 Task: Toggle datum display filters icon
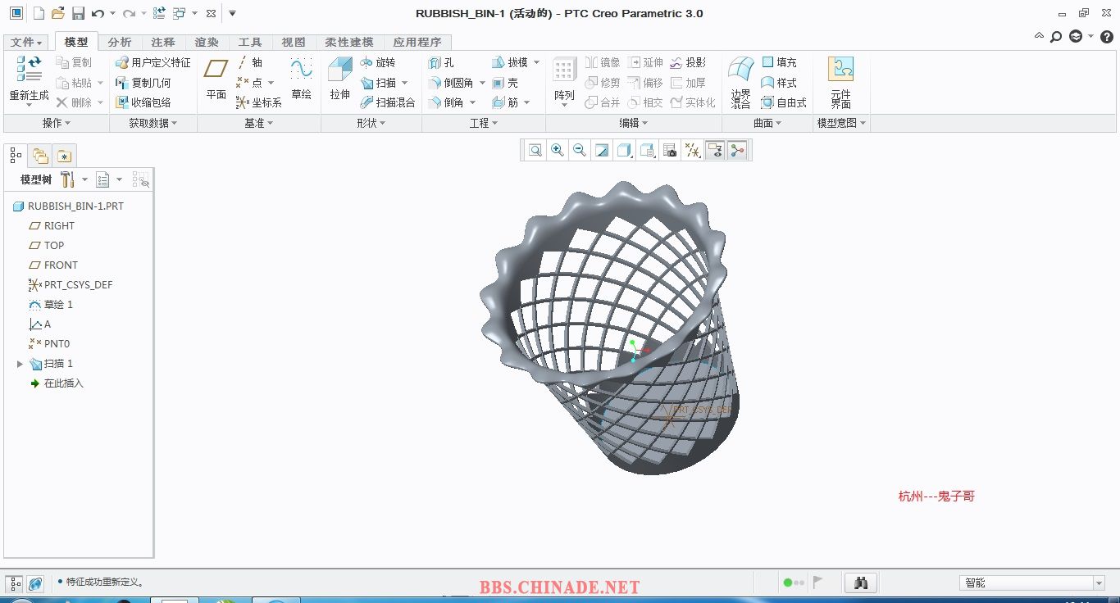pyautogui.click(x=693, y=150)
